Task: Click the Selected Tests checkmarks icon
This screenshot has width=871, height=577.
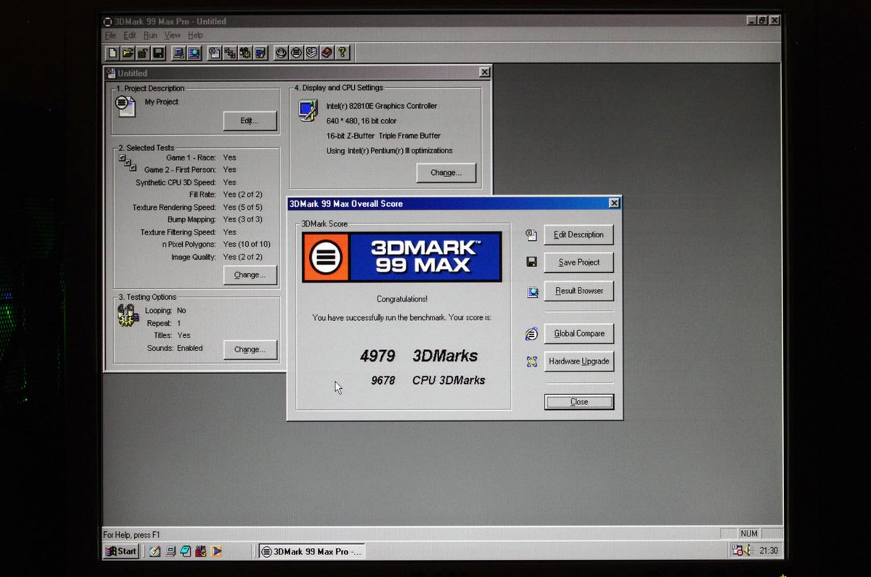Action: click(128, 163)
